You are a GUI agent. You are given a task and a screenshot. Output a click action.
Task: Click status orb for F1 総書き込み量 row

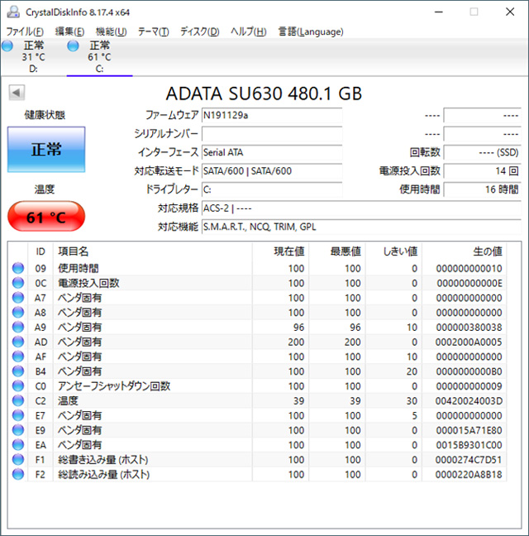[x=18, y=459]
